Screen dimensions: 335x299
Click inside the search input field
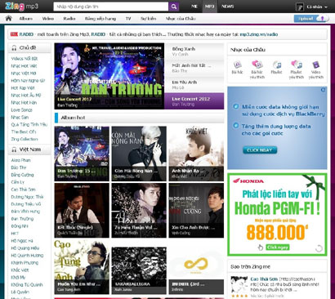point(111,7)
